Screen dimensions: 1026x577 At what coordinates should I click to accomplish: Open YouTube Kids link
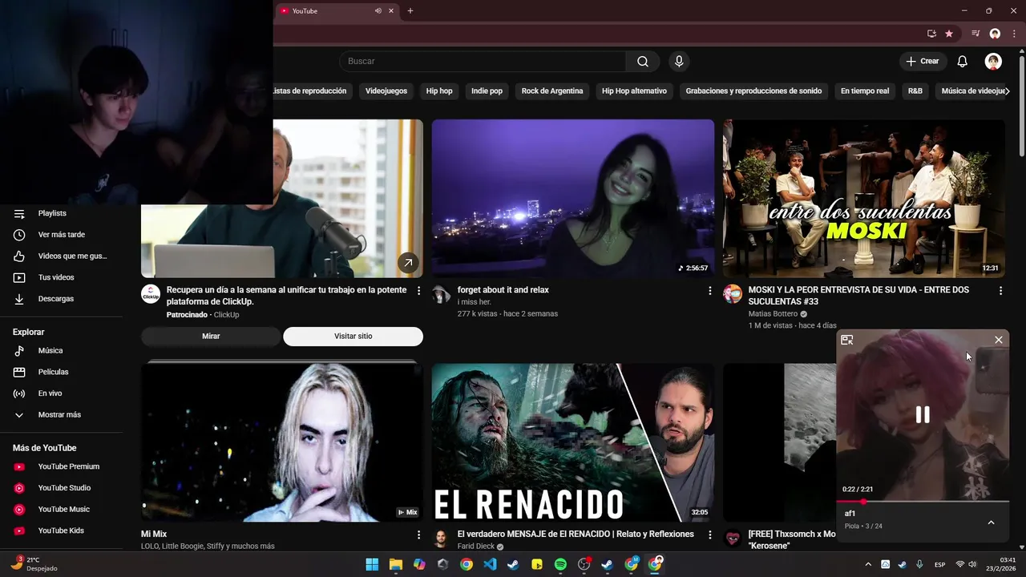point(62,531)
